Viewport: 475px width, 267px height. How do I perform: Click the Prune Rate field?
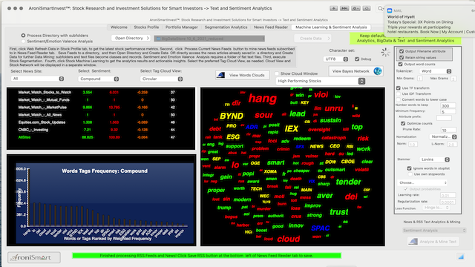[x=448, y=131]
